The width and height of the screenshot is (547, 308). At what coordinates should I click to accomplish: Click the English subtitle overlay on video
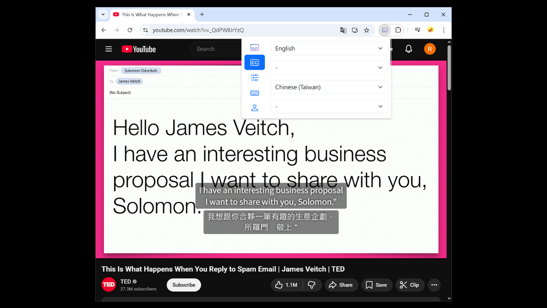[x=271, y=196]
